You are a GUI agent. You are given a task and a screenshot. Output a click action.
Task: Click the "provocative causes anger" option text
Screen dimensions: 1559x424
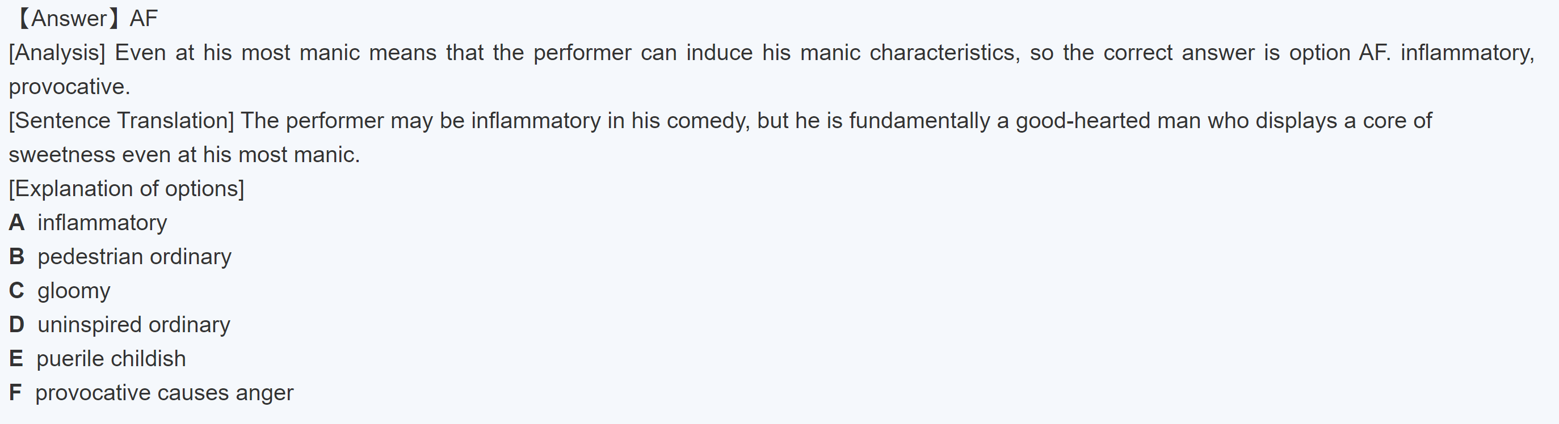tap(164, 393)
